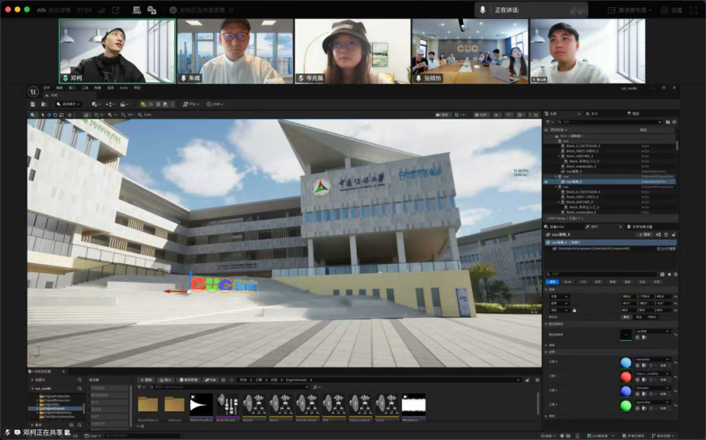
Task: Click the outliner search field
Action: click(609, 122)
